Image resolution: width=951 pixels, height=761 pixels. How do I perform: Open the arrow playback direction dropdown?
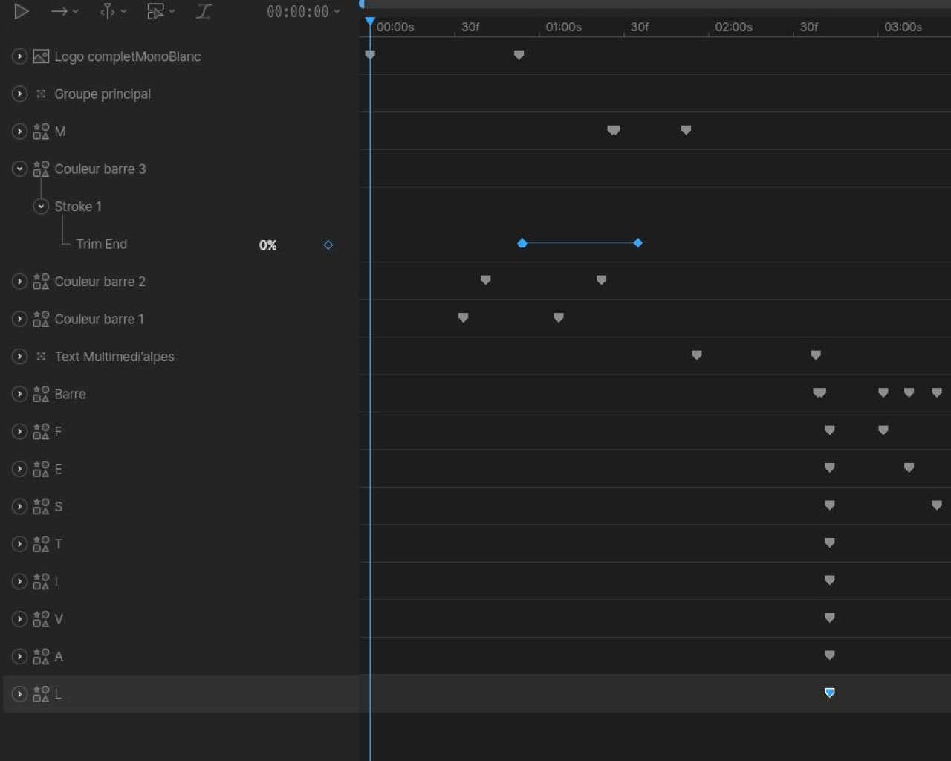pyautogui.click(x=64, y=11)
